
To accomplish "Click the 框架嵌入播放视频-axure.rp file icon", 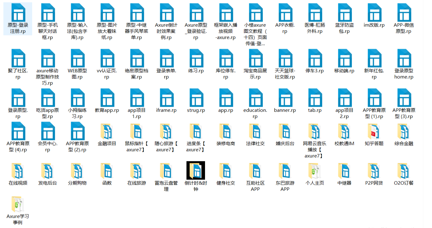I will [x=226, y=12].
